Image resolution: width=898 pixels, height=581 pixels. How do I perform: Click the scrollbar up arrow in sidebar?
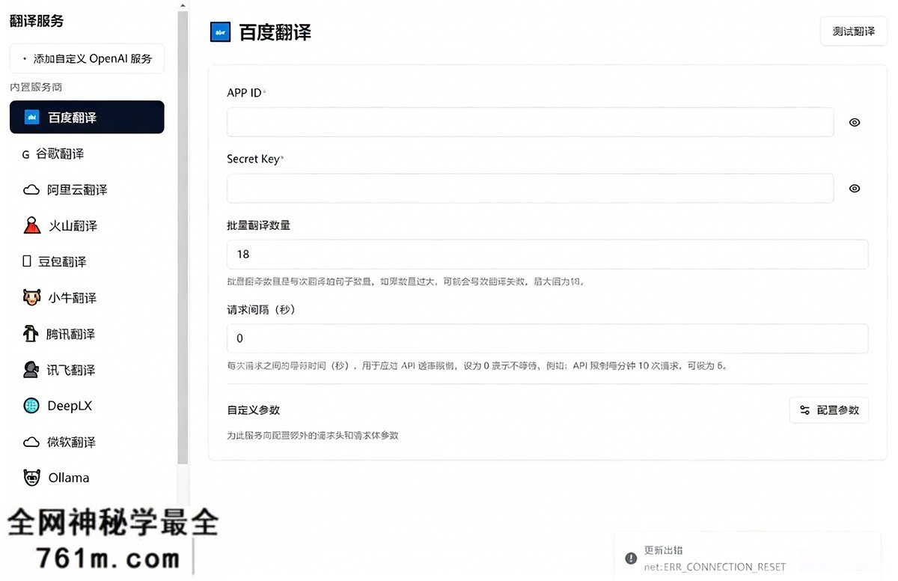click(x=183, y=5)
